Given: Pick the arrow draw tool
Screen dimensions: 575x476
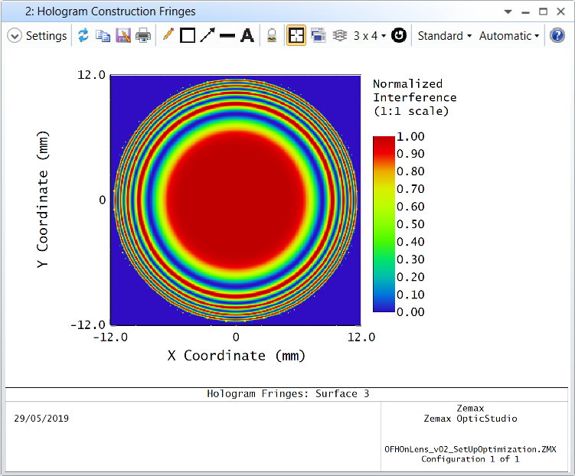Looking at the screenshot, I should (207, 35).
